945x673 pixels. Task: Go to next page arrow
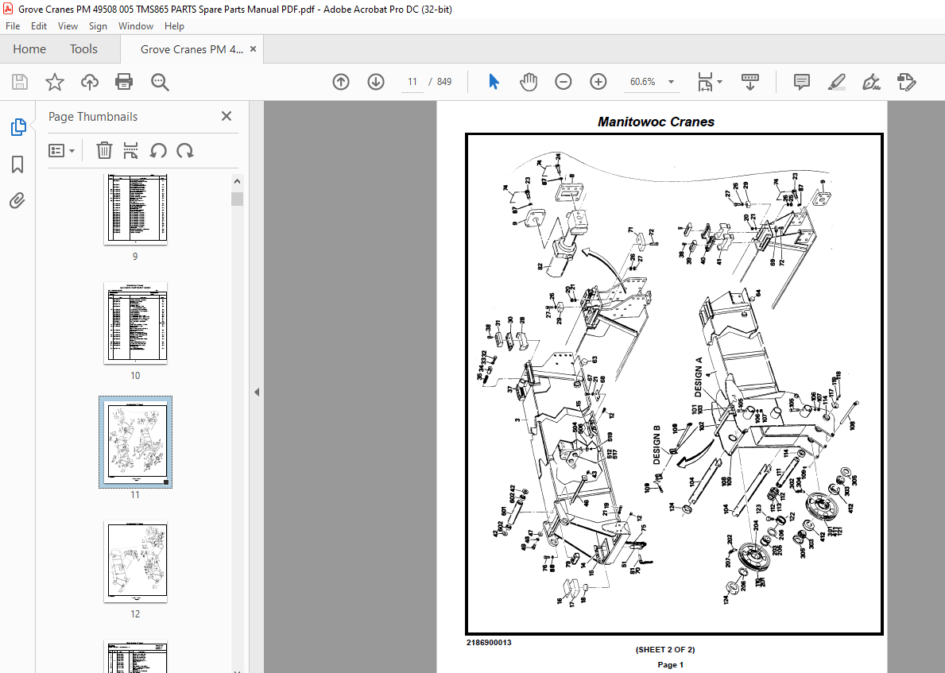(376, 82)
